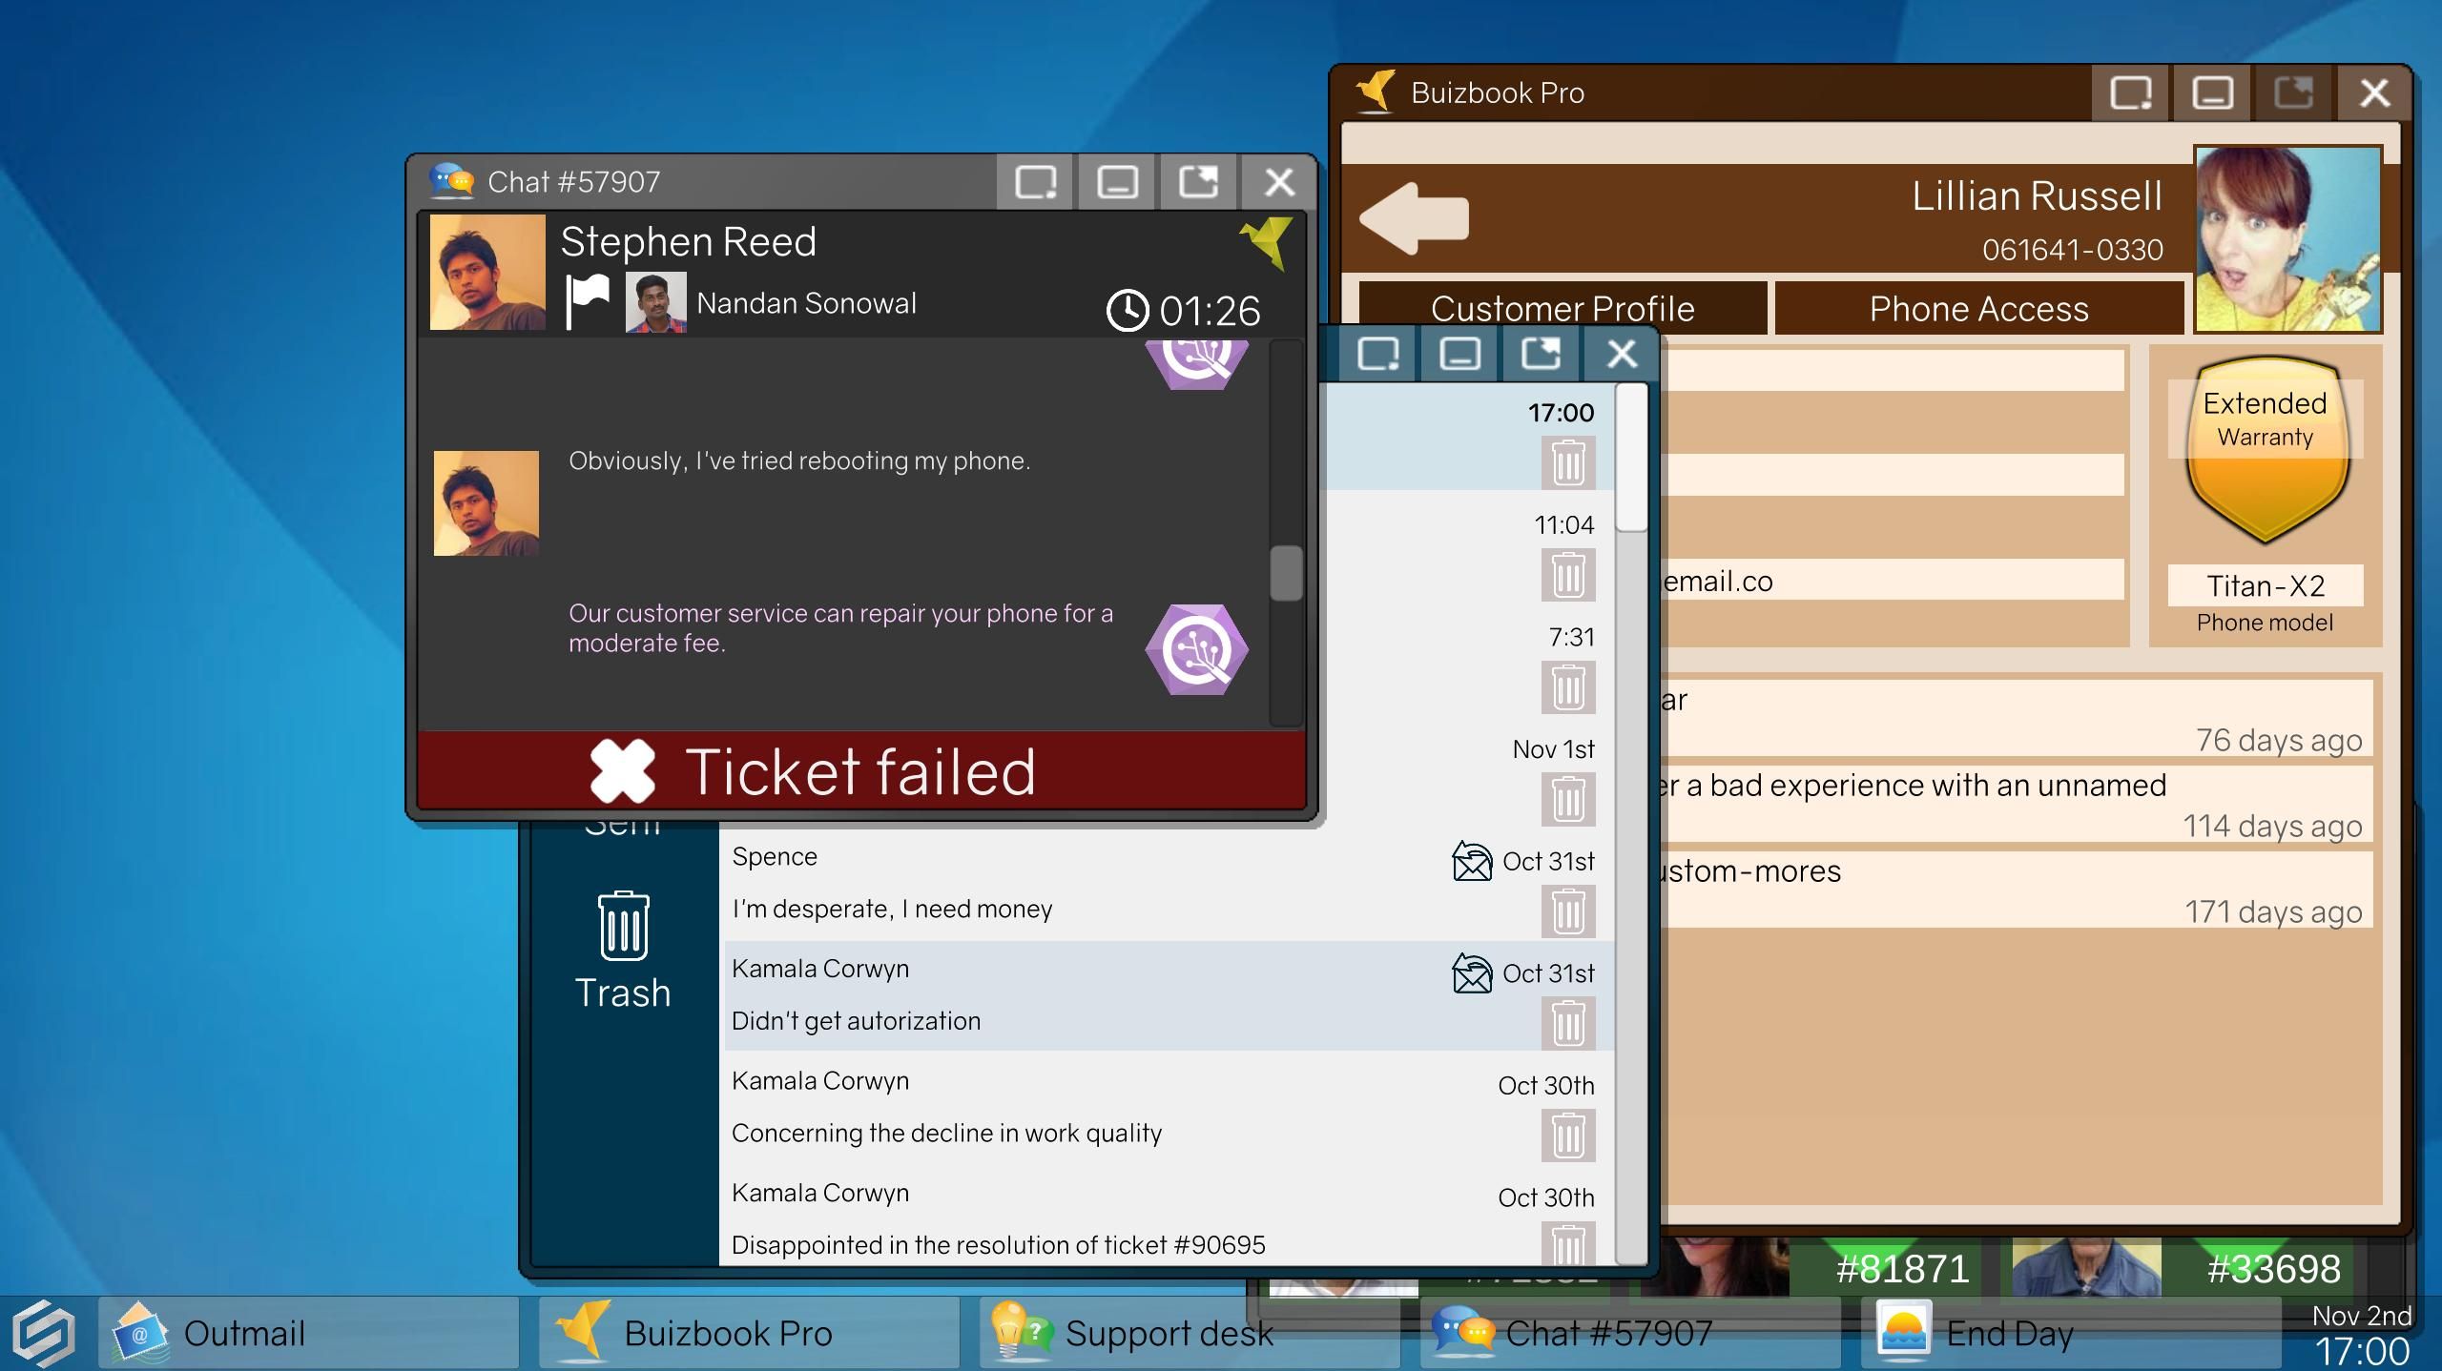This screenshot has width=2442, height=1371.
Task: Delete Spence's desperate money email
Action: (1568, 911)
